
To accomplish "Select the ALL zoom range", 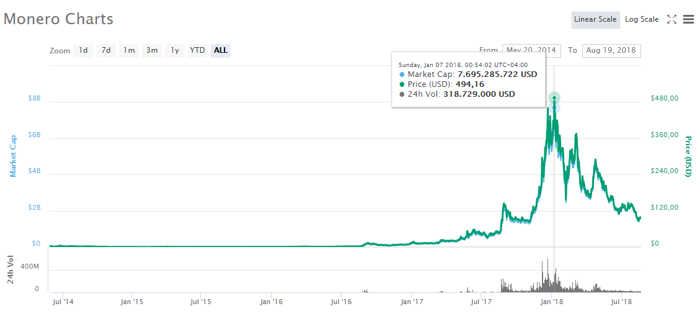I will click(221, 50).
